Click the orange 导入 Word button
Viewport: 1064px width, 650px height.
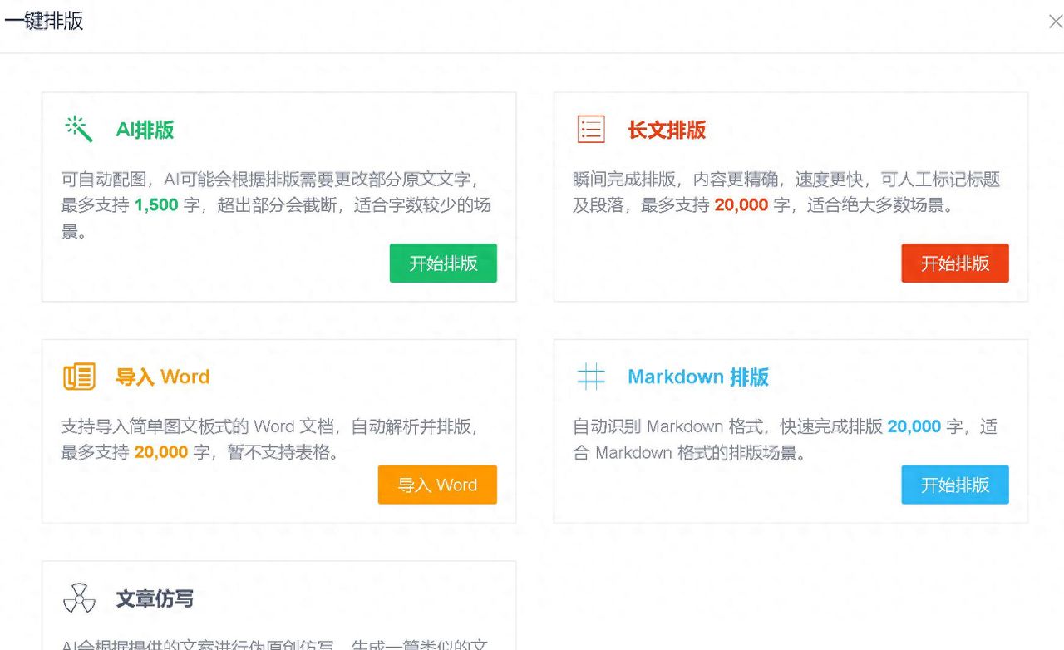(437, 485)
